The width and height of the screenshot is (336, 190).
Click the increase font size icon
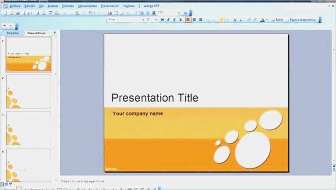235,20
